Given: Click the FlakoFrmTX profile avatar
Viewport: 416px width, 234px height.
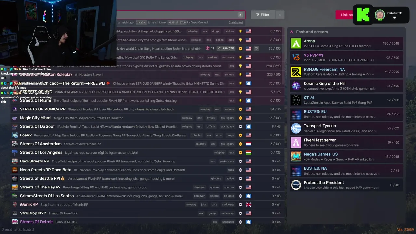Looking at the screenshot, I should point(380,15).
